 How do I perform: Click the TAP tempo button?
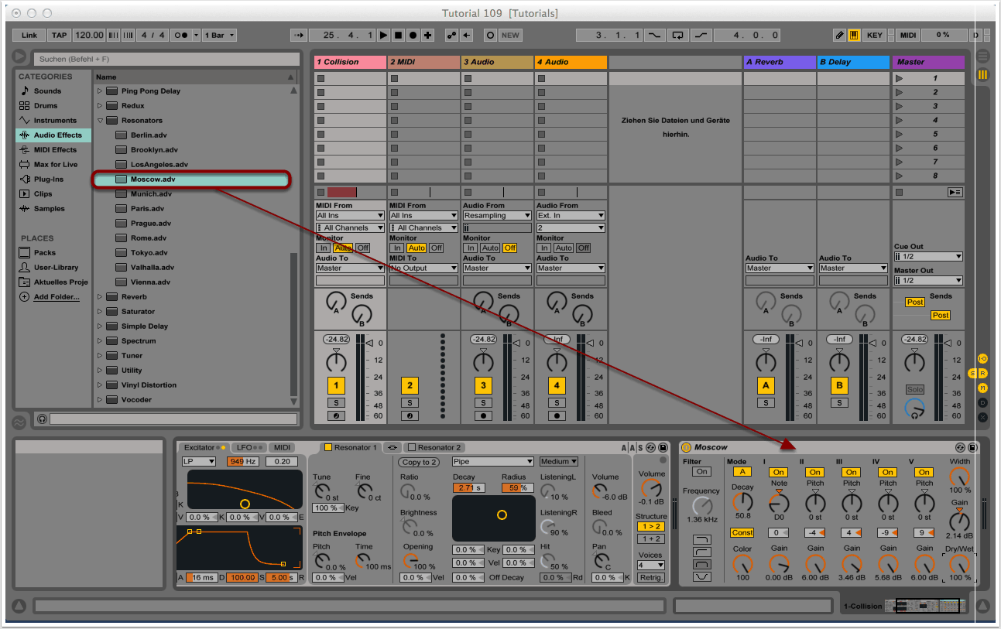[60, 35]
